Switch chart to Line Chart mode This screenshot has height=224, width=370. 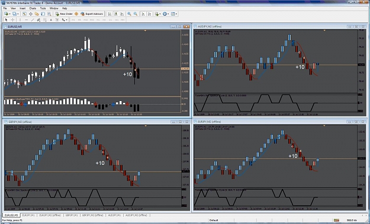tap(122, 14)
